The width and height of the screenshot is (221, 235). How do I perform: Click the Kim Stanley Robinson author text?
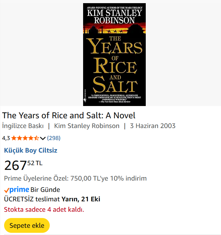click(87, 126)
